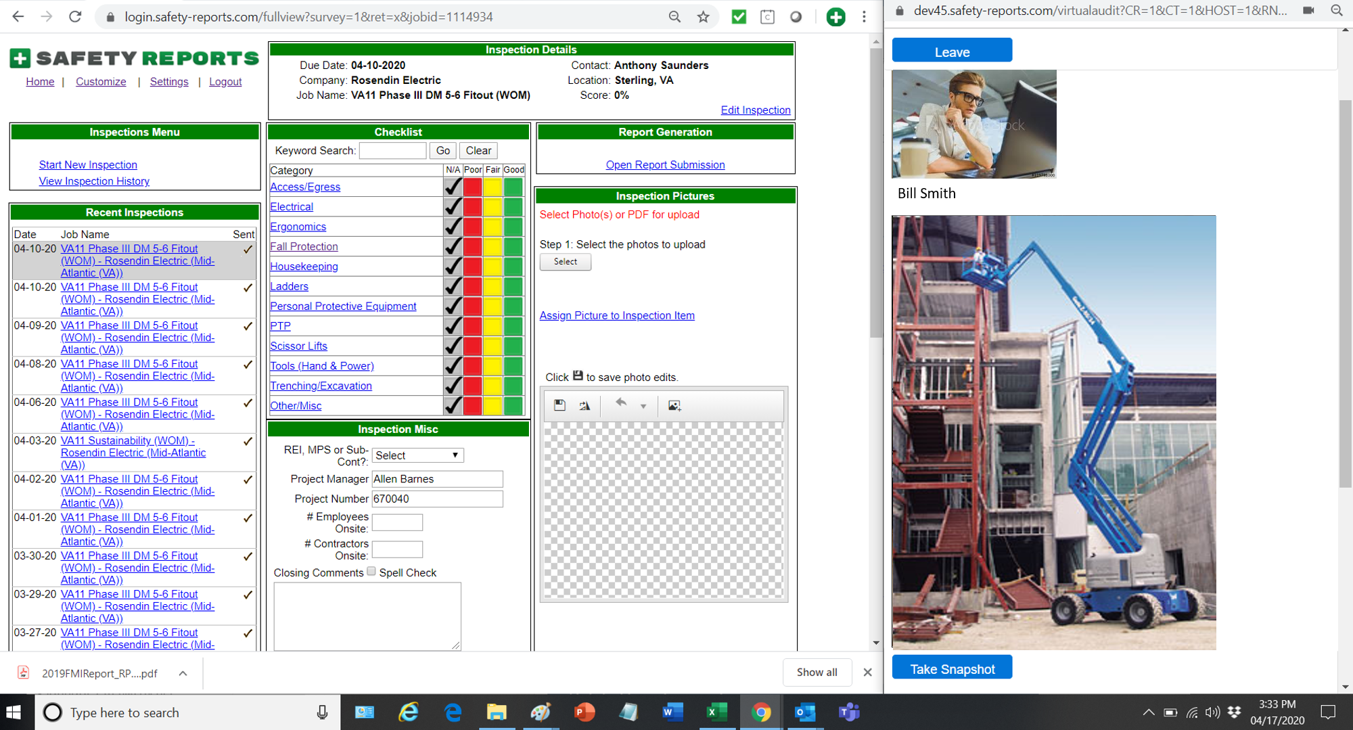Click Assign Picture to Inspection Item

617,315
